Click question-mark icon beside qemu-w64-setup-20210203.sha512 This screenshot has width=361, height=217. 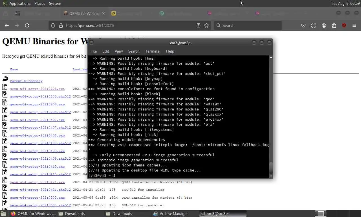tap(5, 94)
